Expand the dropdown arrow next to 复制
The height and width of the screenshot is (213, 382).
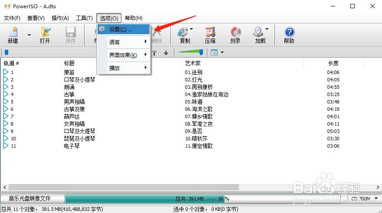pyautogui.click(x=192, y=29)
